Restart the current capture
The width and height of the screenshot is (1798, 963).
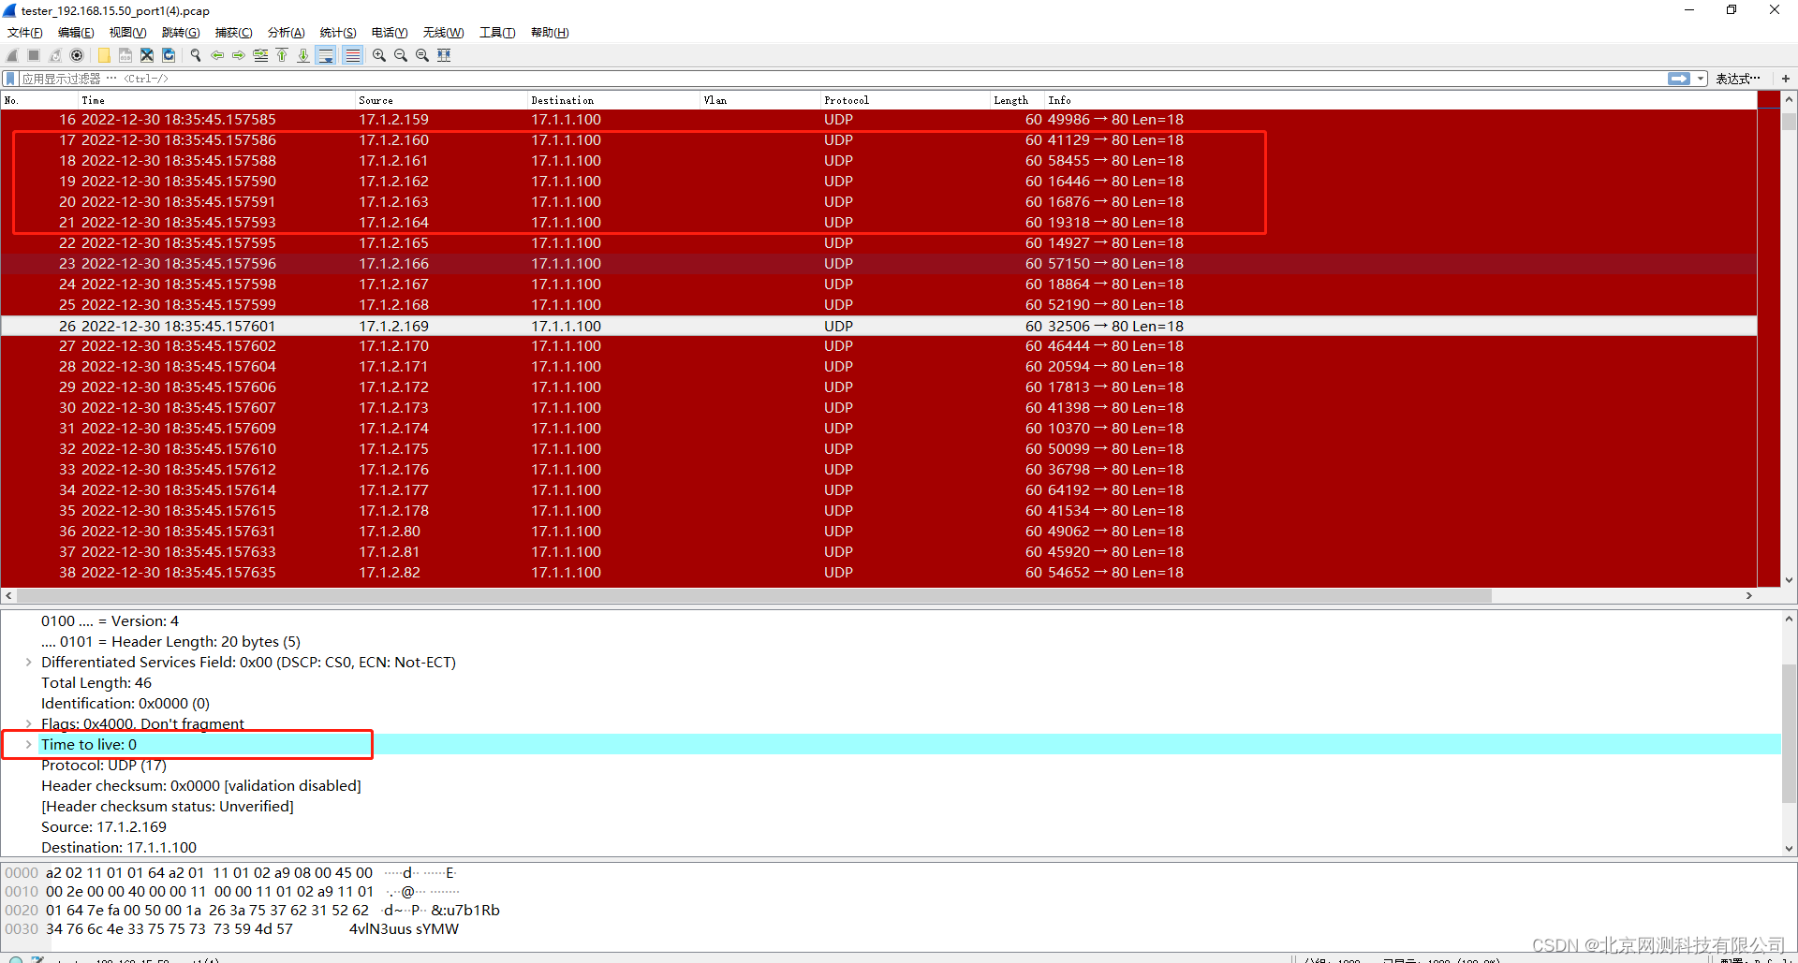55,55
